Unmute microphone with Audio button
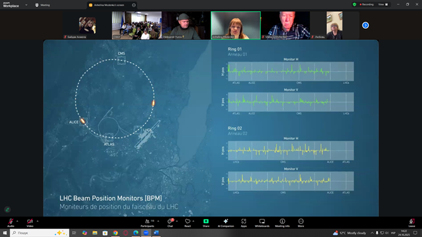 coord(11,223)
